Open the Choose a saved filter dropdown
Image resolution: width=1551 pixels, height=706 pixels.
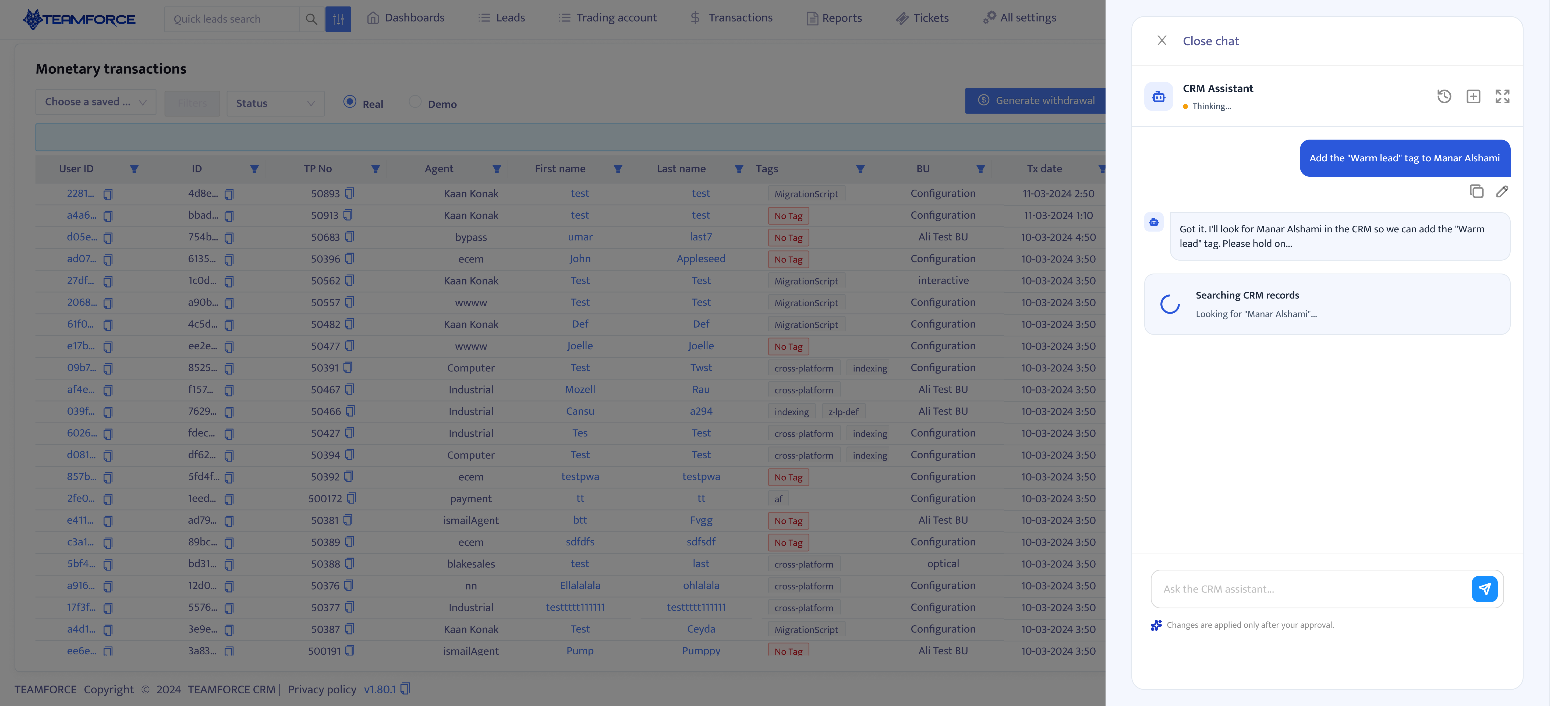click(x=96, y=102)
